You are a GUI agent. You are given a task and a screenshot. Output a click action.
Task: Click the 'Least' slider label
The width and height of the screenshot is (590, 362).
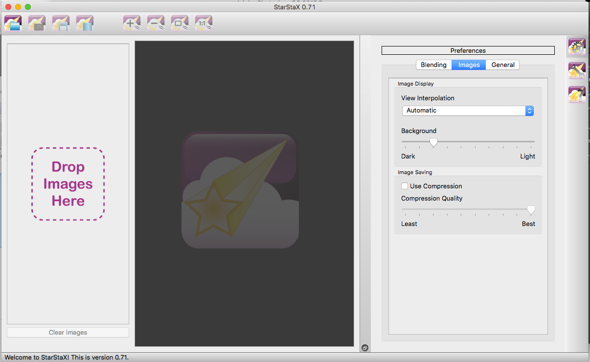pyautogui.click(x=409, y=224)
